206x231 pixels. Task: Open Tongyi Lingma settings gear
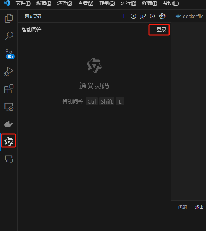pos(162,16)
